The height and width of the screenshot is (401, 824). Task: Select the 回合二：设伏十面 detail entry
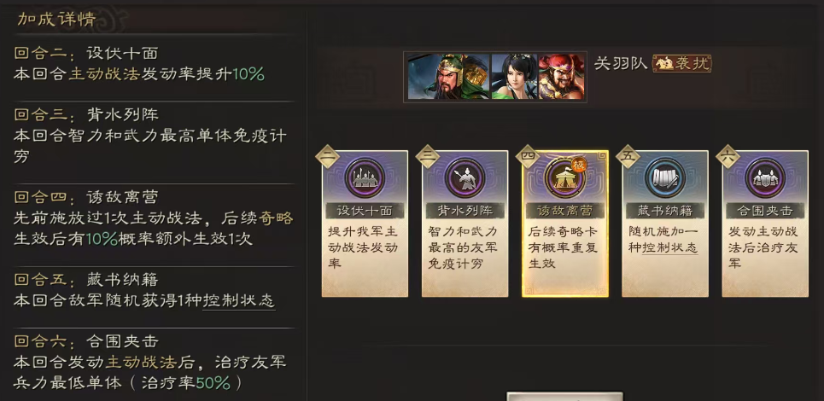(x=138, y=63)
